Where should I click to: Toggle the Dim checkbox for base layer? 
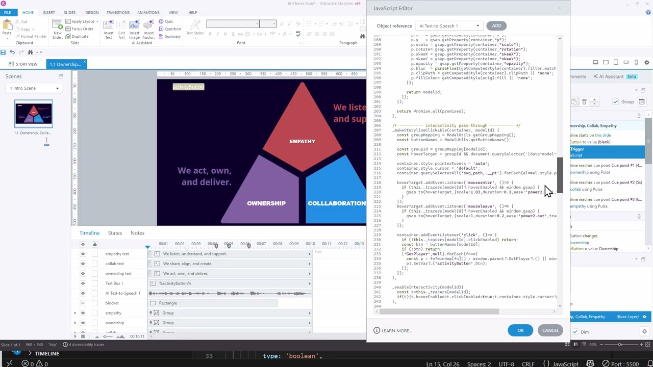575,332
